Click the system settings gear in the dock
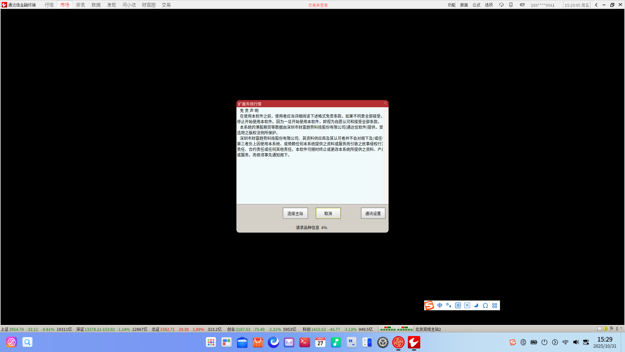 (x=383, y=342)
